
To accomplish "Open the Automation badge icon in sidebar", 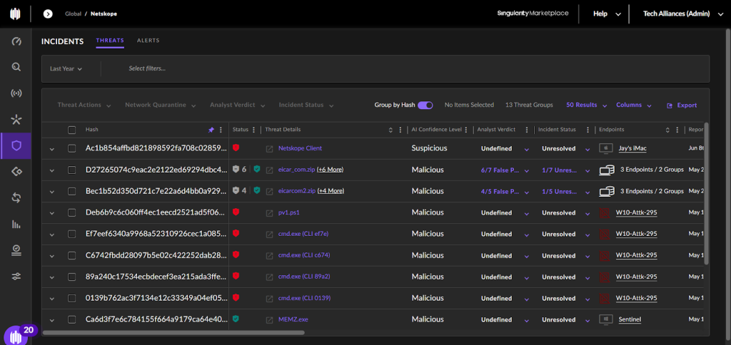I will [x=16, y=250].
